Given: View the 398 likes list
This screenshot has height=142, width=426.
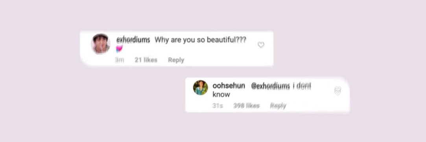Looking at the screenshot, I should 246,106.
